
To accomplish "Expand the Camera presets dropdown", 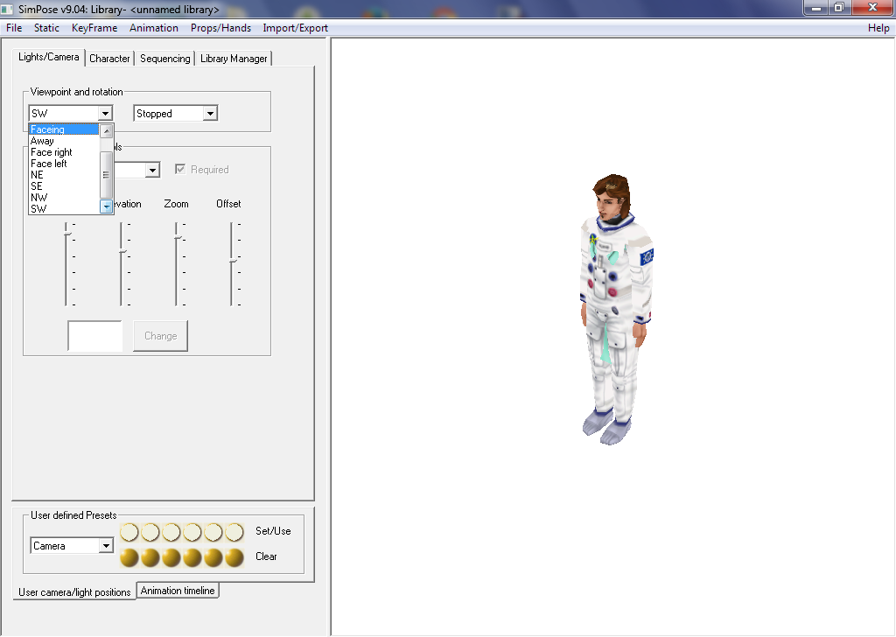I will point(106,546).
